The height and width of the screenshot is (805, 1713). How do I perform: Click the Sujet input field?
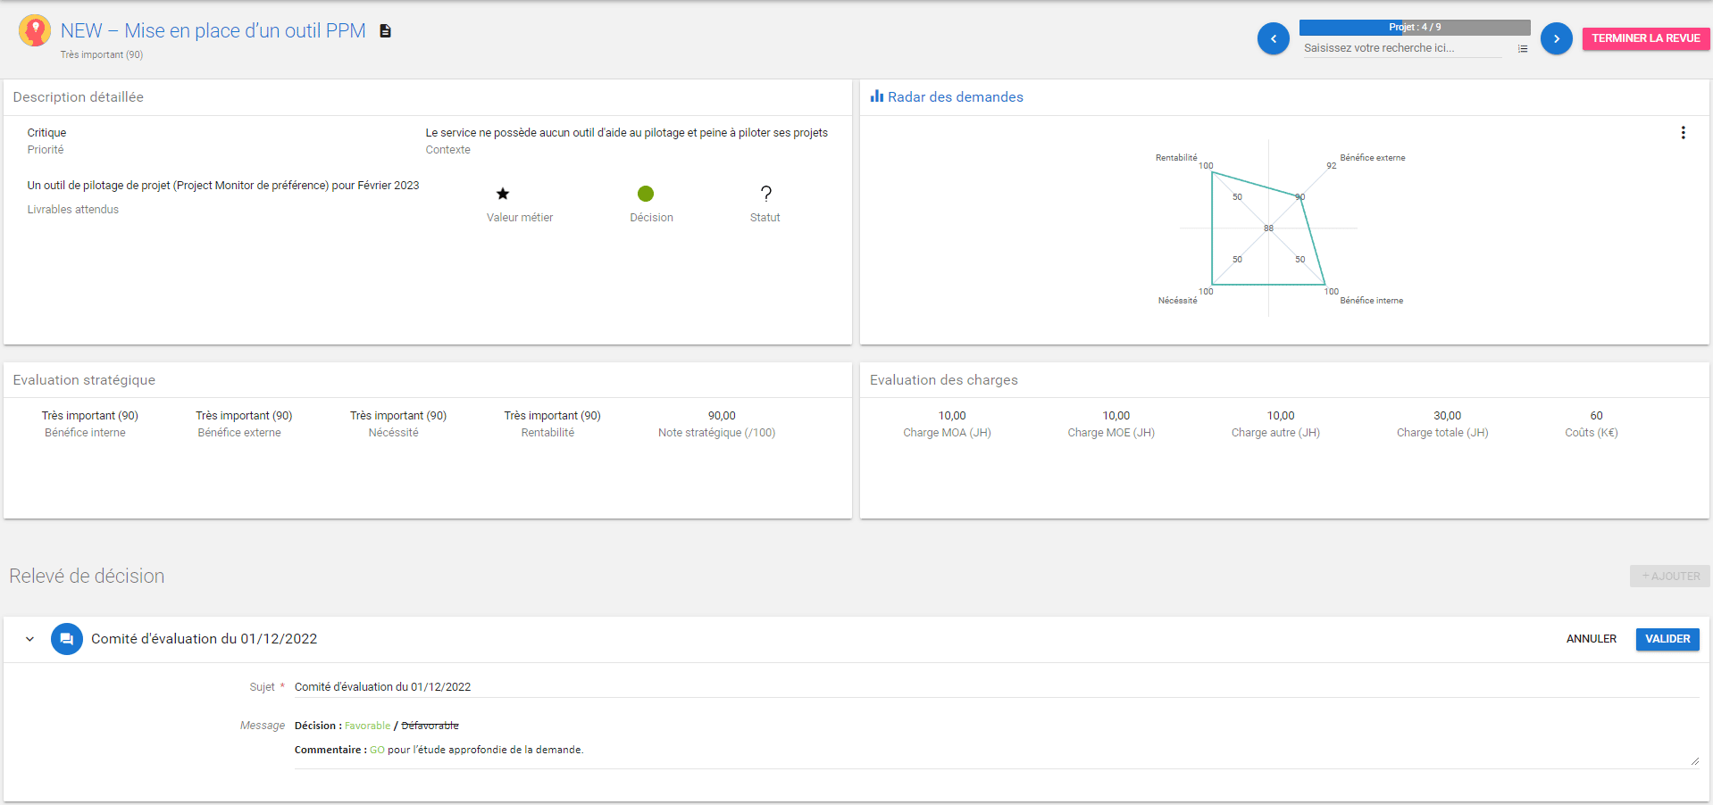click(x=996, y=687)
